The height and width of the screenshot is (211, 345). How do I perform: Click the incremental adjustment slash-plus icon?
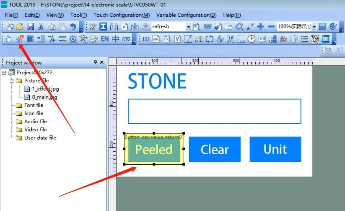point(52,39)
